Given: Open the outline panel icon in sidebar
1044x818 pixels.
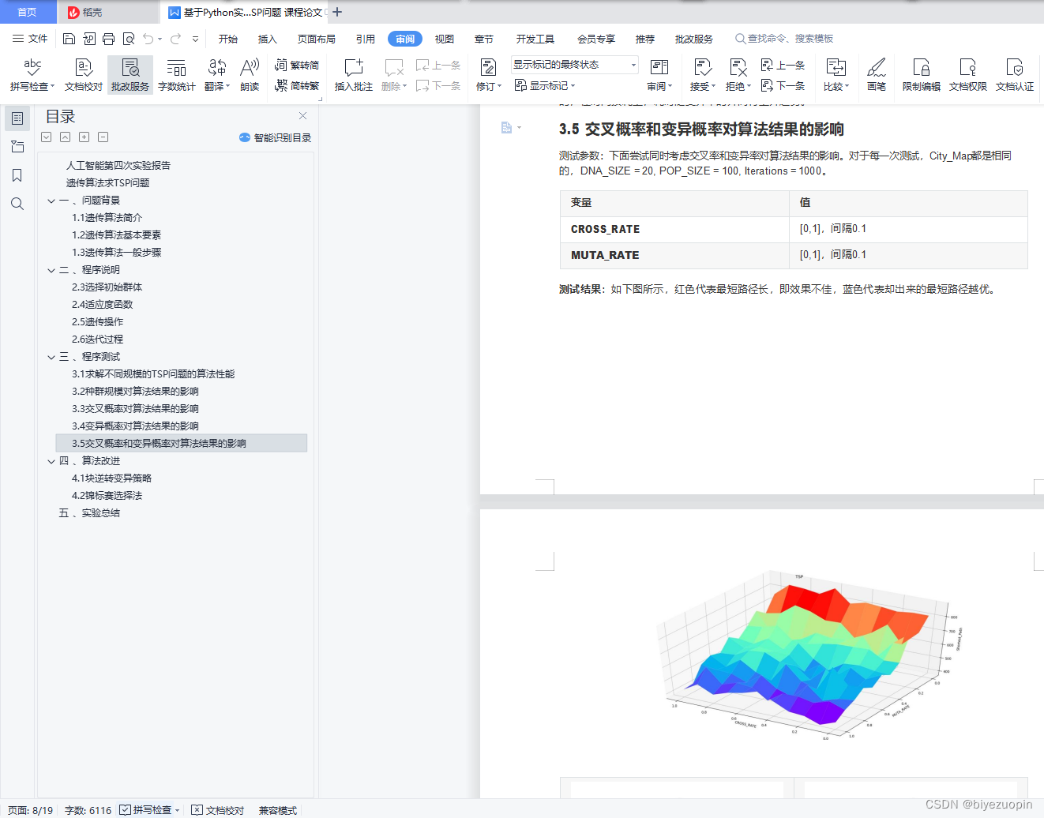Looking at the screenshot, I should coord(17,118).
